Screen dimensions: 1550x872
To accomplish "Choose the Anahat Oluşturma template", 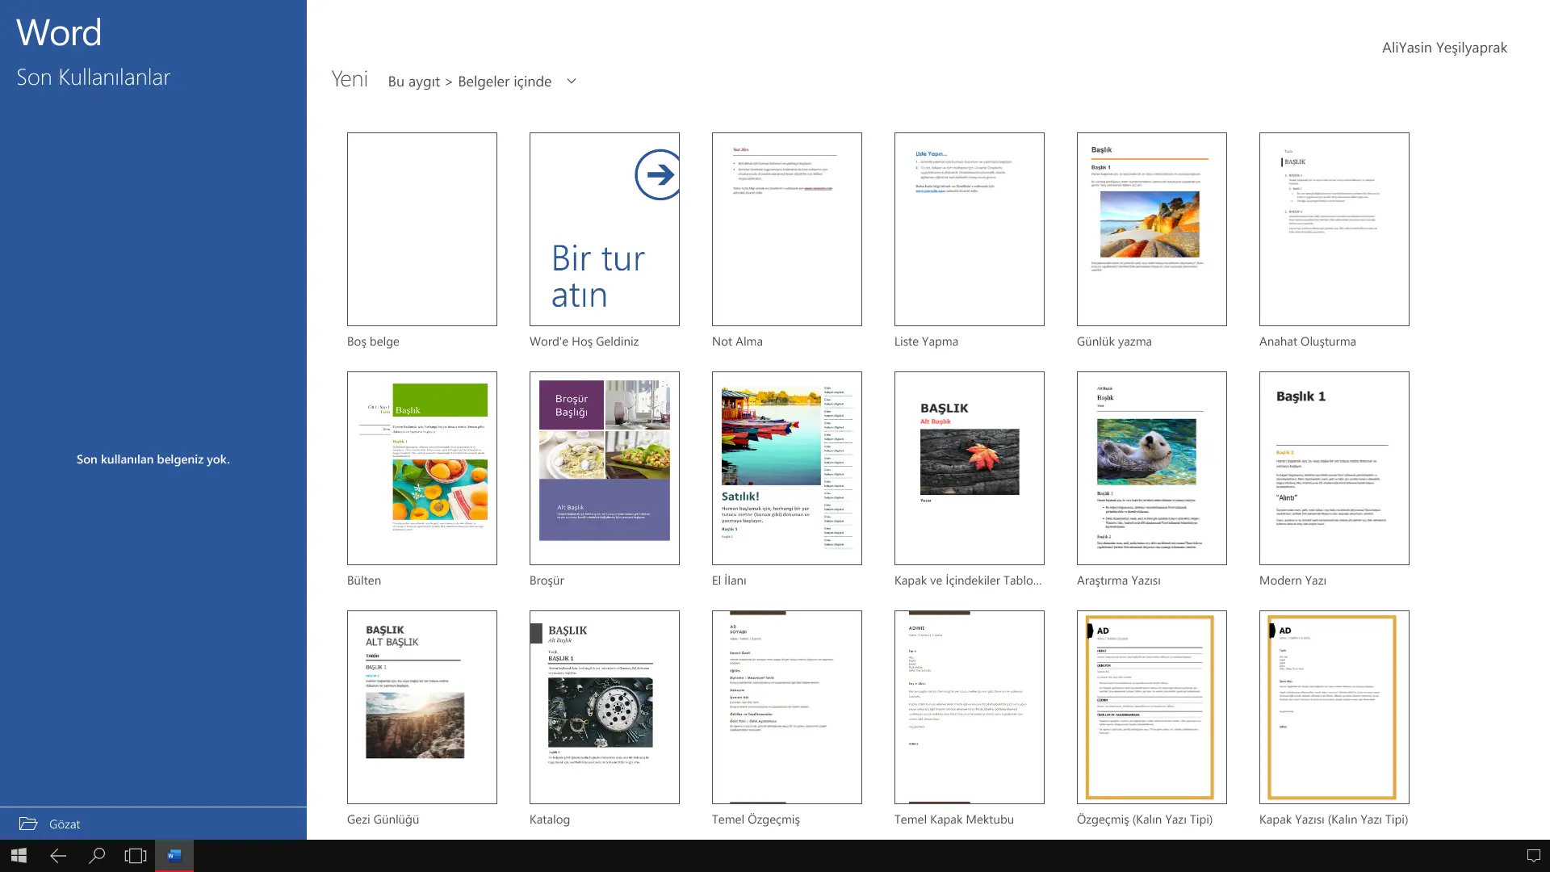I will tap(1334, 229).
